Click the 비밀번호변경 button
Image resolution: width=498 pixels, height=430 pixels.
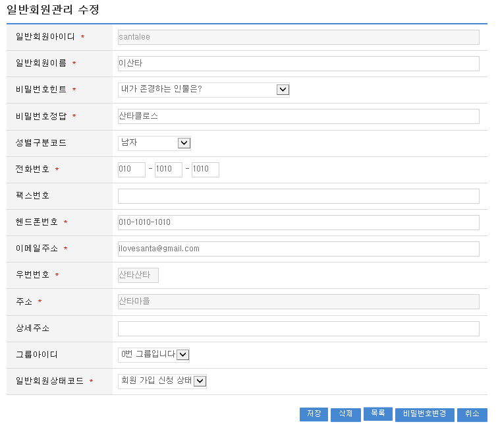tap(425, 414)
